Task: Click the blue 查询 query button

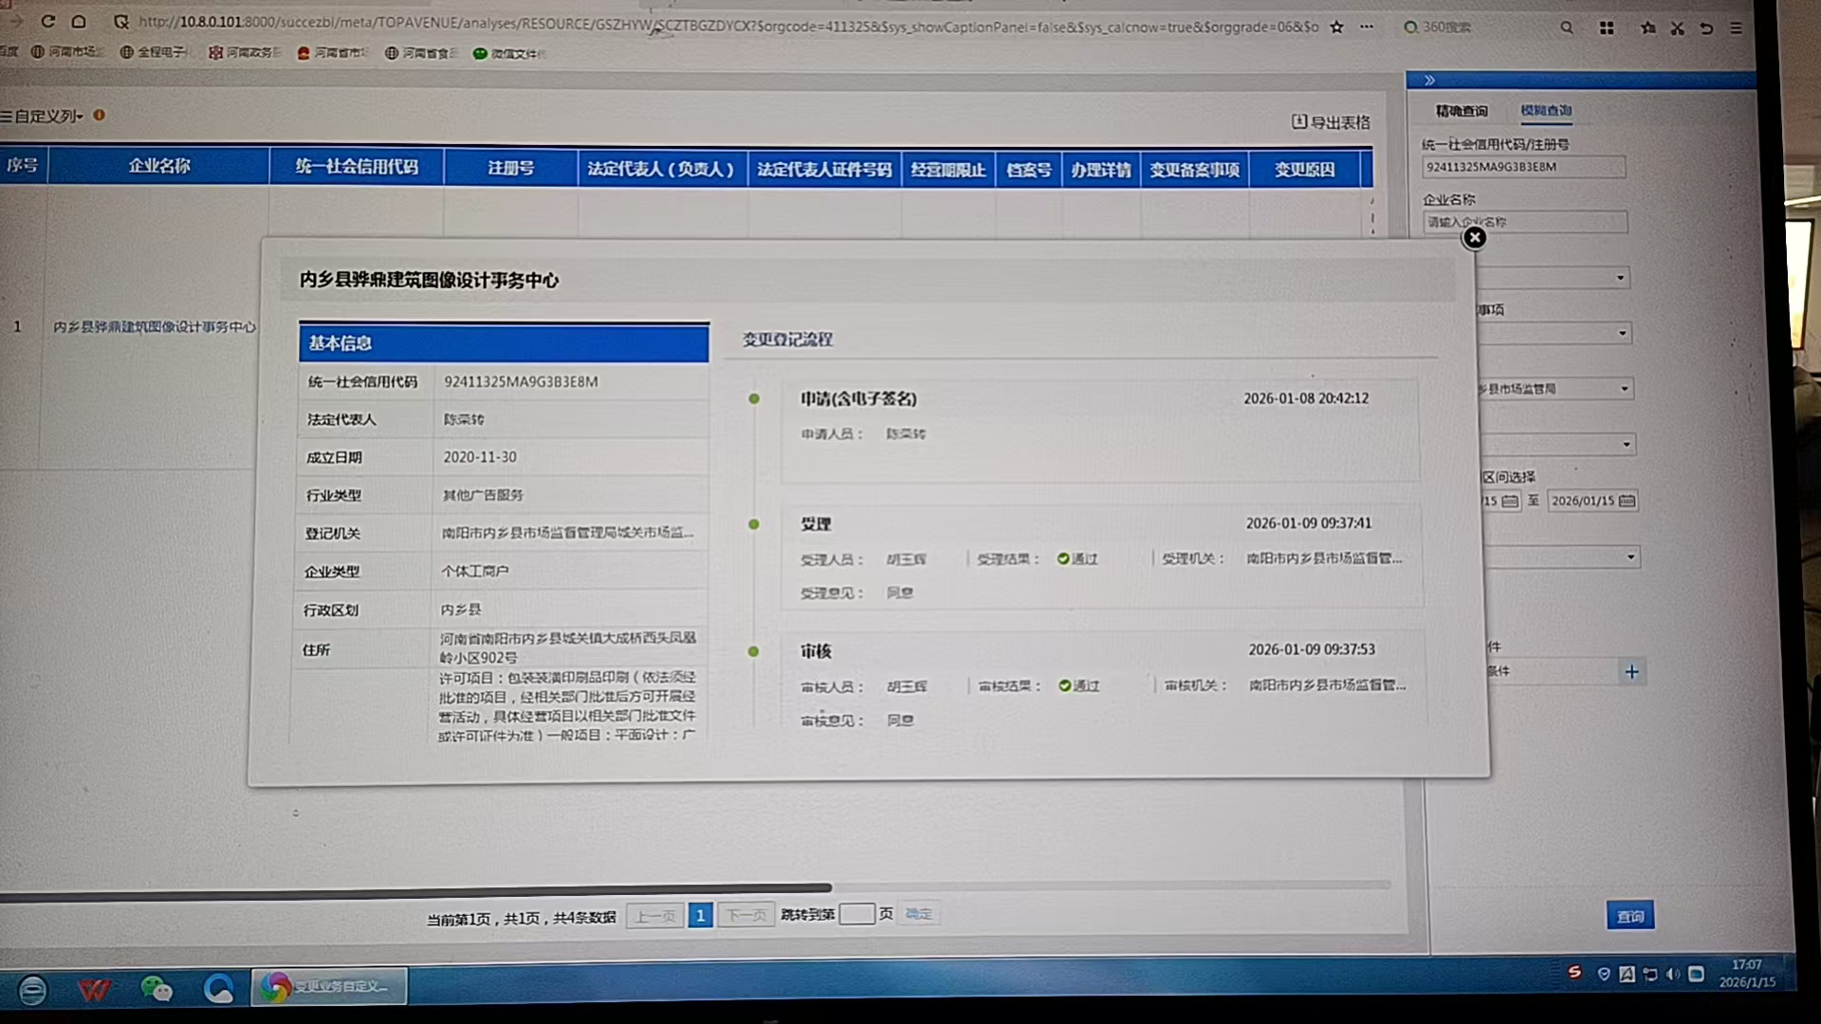Action: point(1630,915)
